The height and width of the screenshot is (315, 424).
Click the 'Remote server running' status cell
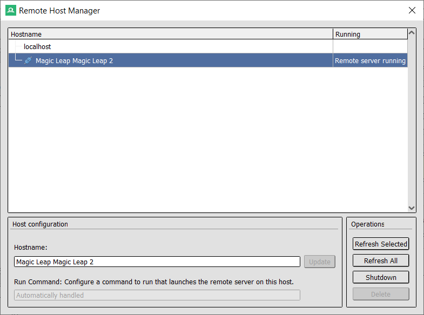[370, 61]
